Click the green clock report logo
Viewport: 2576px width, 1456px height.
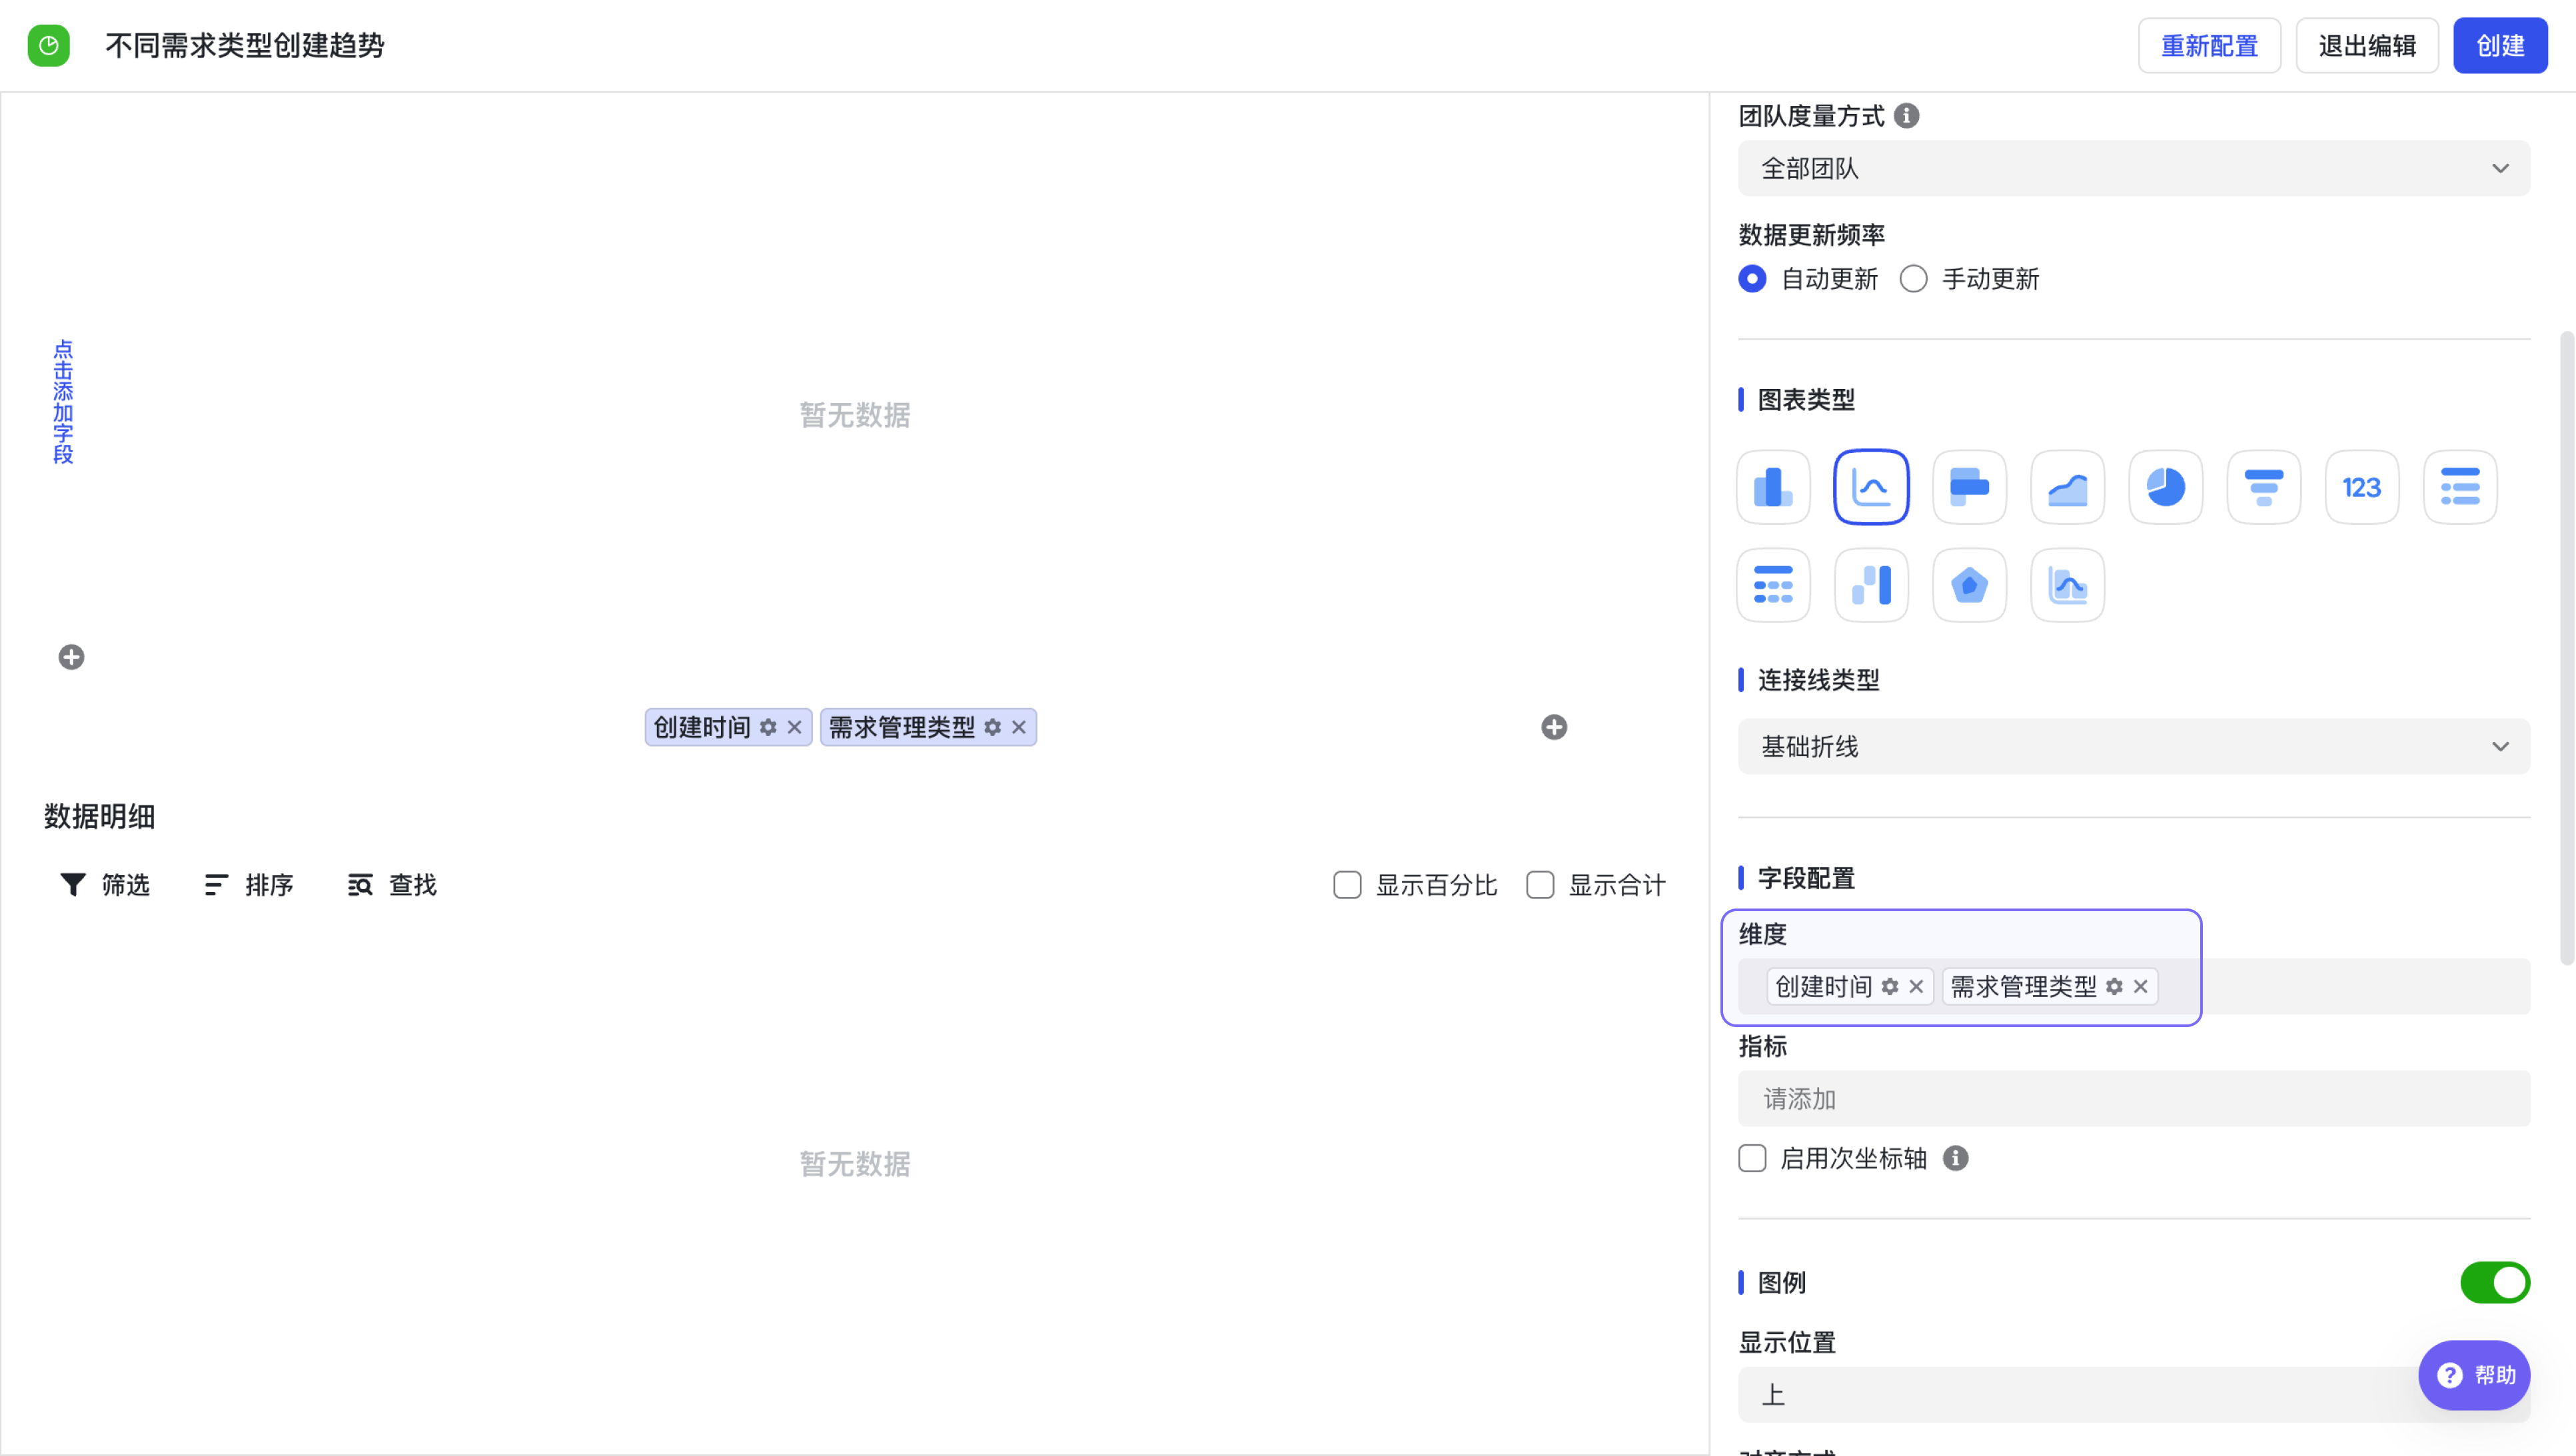pos(48,45)
